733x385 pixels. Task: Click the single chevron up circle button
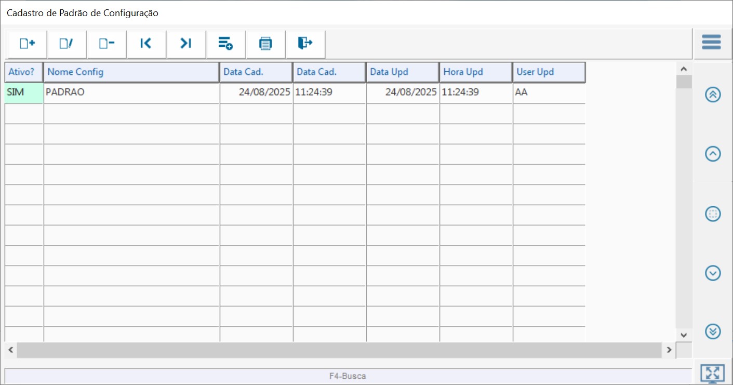(713, 154)
